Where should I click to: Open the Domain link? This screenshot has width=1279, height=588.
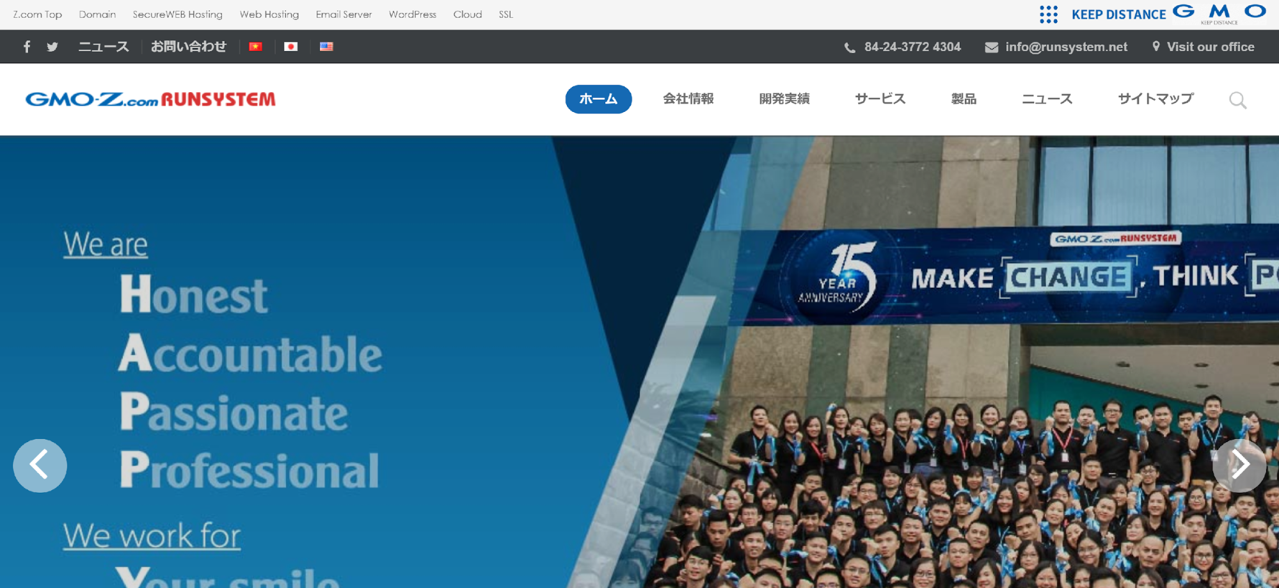click(x=97, y=14)
